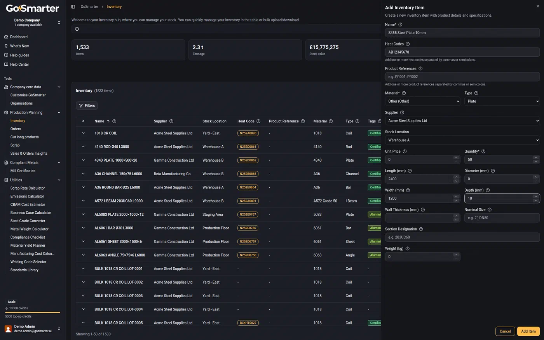Open the What's New lightbulb item
544x340 pixels.
(19, 46)
